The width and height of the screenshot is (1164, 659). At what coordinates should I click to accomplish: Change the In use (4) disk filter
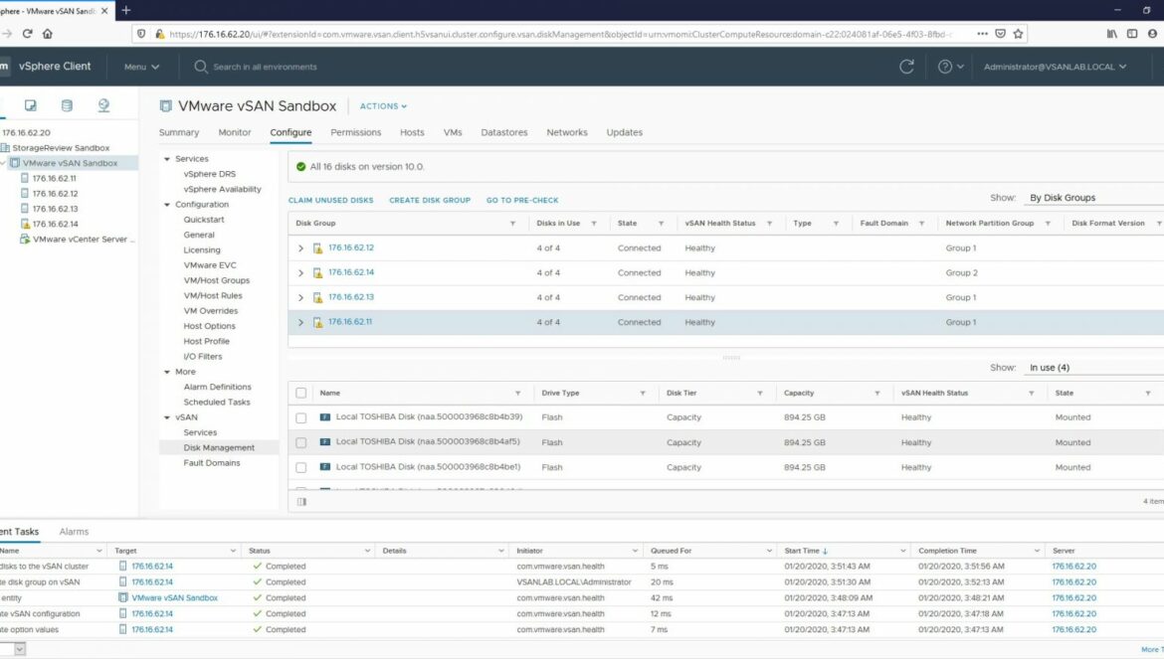[x=1093, y=368]
